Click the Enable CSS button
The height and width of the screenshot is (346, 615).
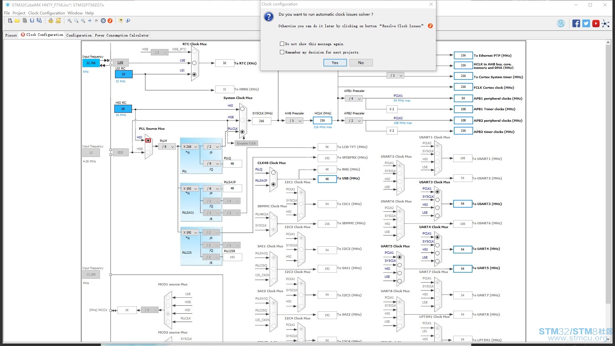pos(246,144)
